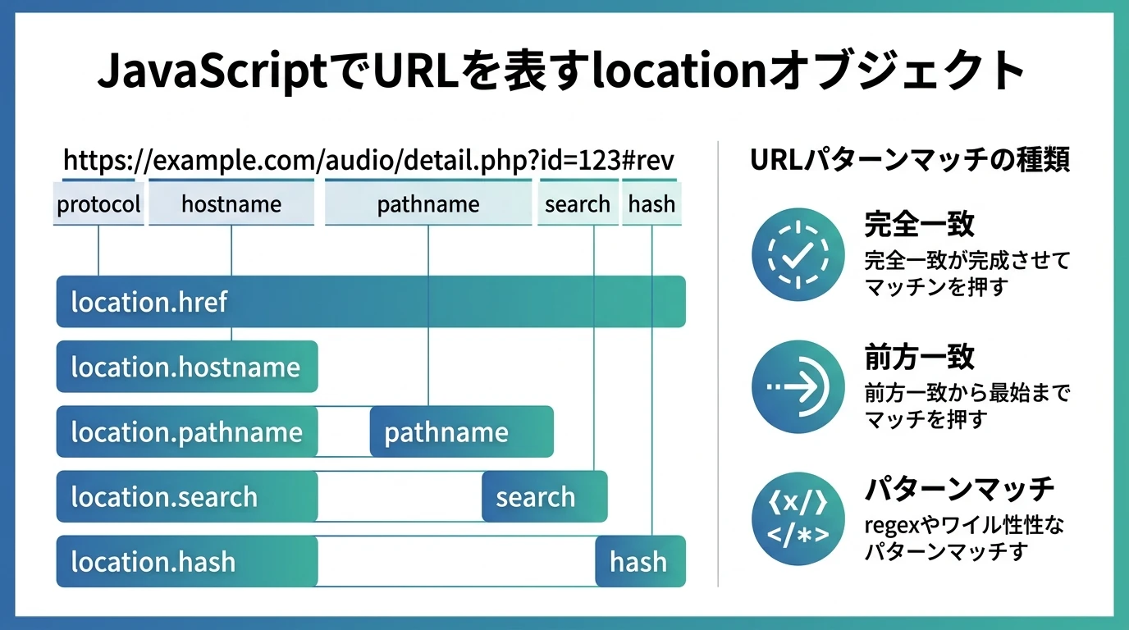Toggle the hash segment label

click(x=651, y=203)
